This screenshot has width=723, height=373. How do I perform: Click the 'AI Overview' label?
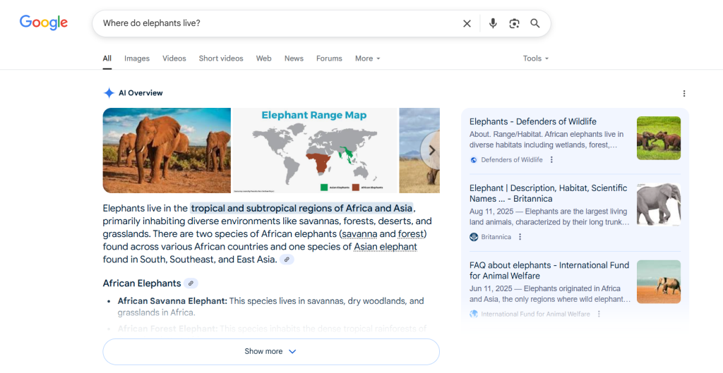141,93
